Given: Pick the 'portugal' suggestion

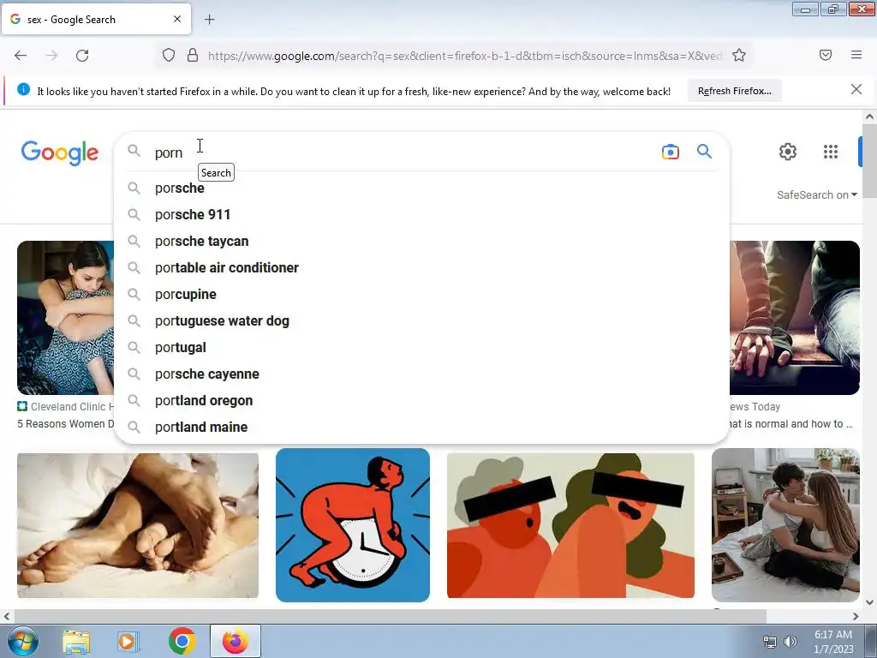Looking at the screenshot, I should [x=421, y=348].
